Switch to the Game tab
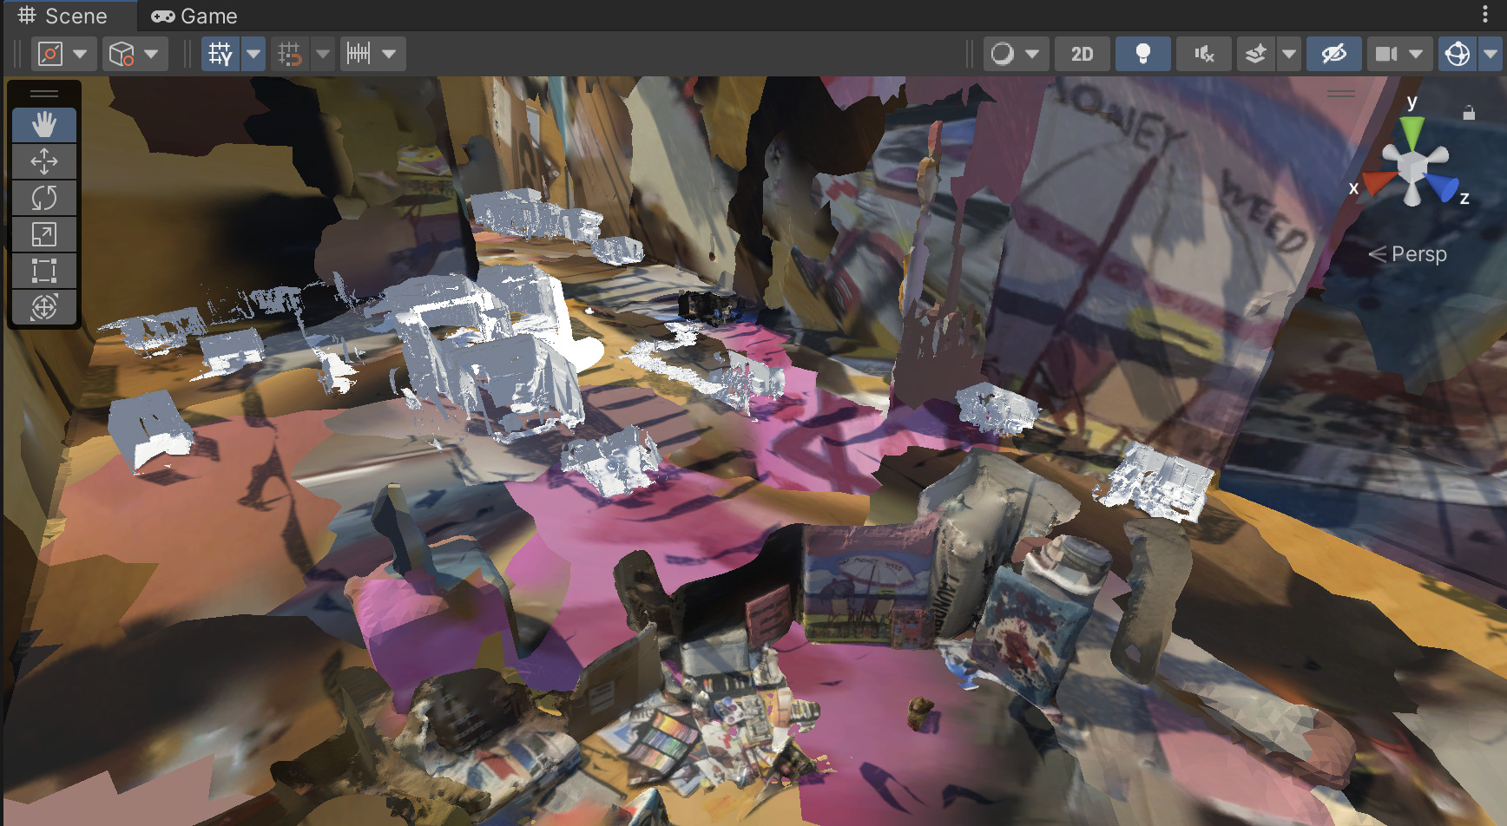 point(194,16)
